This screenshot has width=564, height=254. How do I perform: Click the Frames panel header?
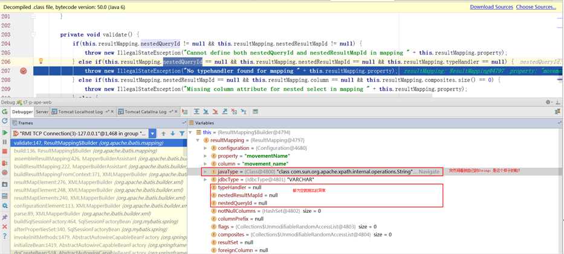click(99, 123)
